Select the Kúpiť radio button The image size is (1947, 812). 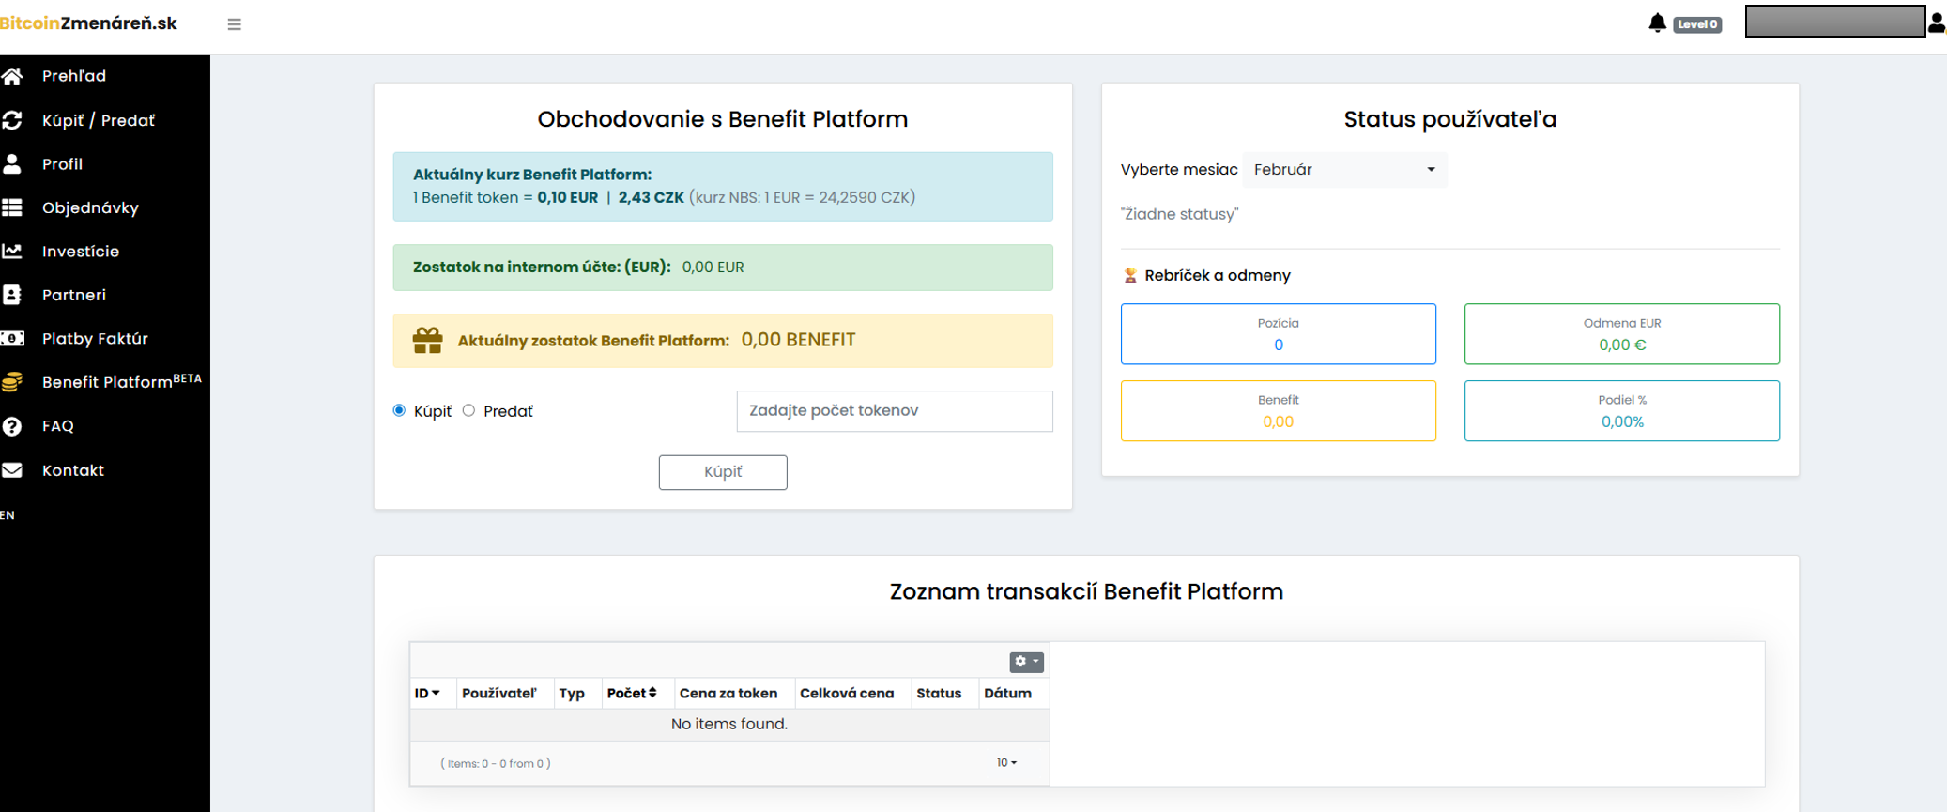399,410
